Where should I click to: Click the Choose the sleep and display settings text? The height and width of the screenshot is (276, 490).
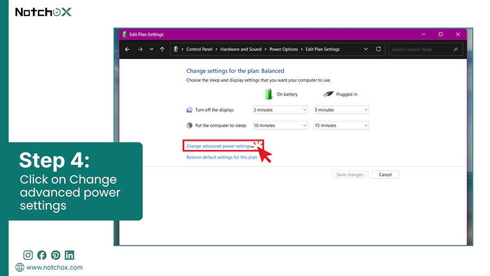(x=258, y=80)
